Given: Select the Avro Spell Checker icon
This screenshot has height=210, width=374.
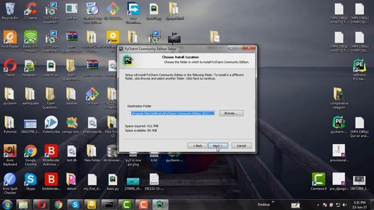Looking at the screenshot, I should click(10, 183).
